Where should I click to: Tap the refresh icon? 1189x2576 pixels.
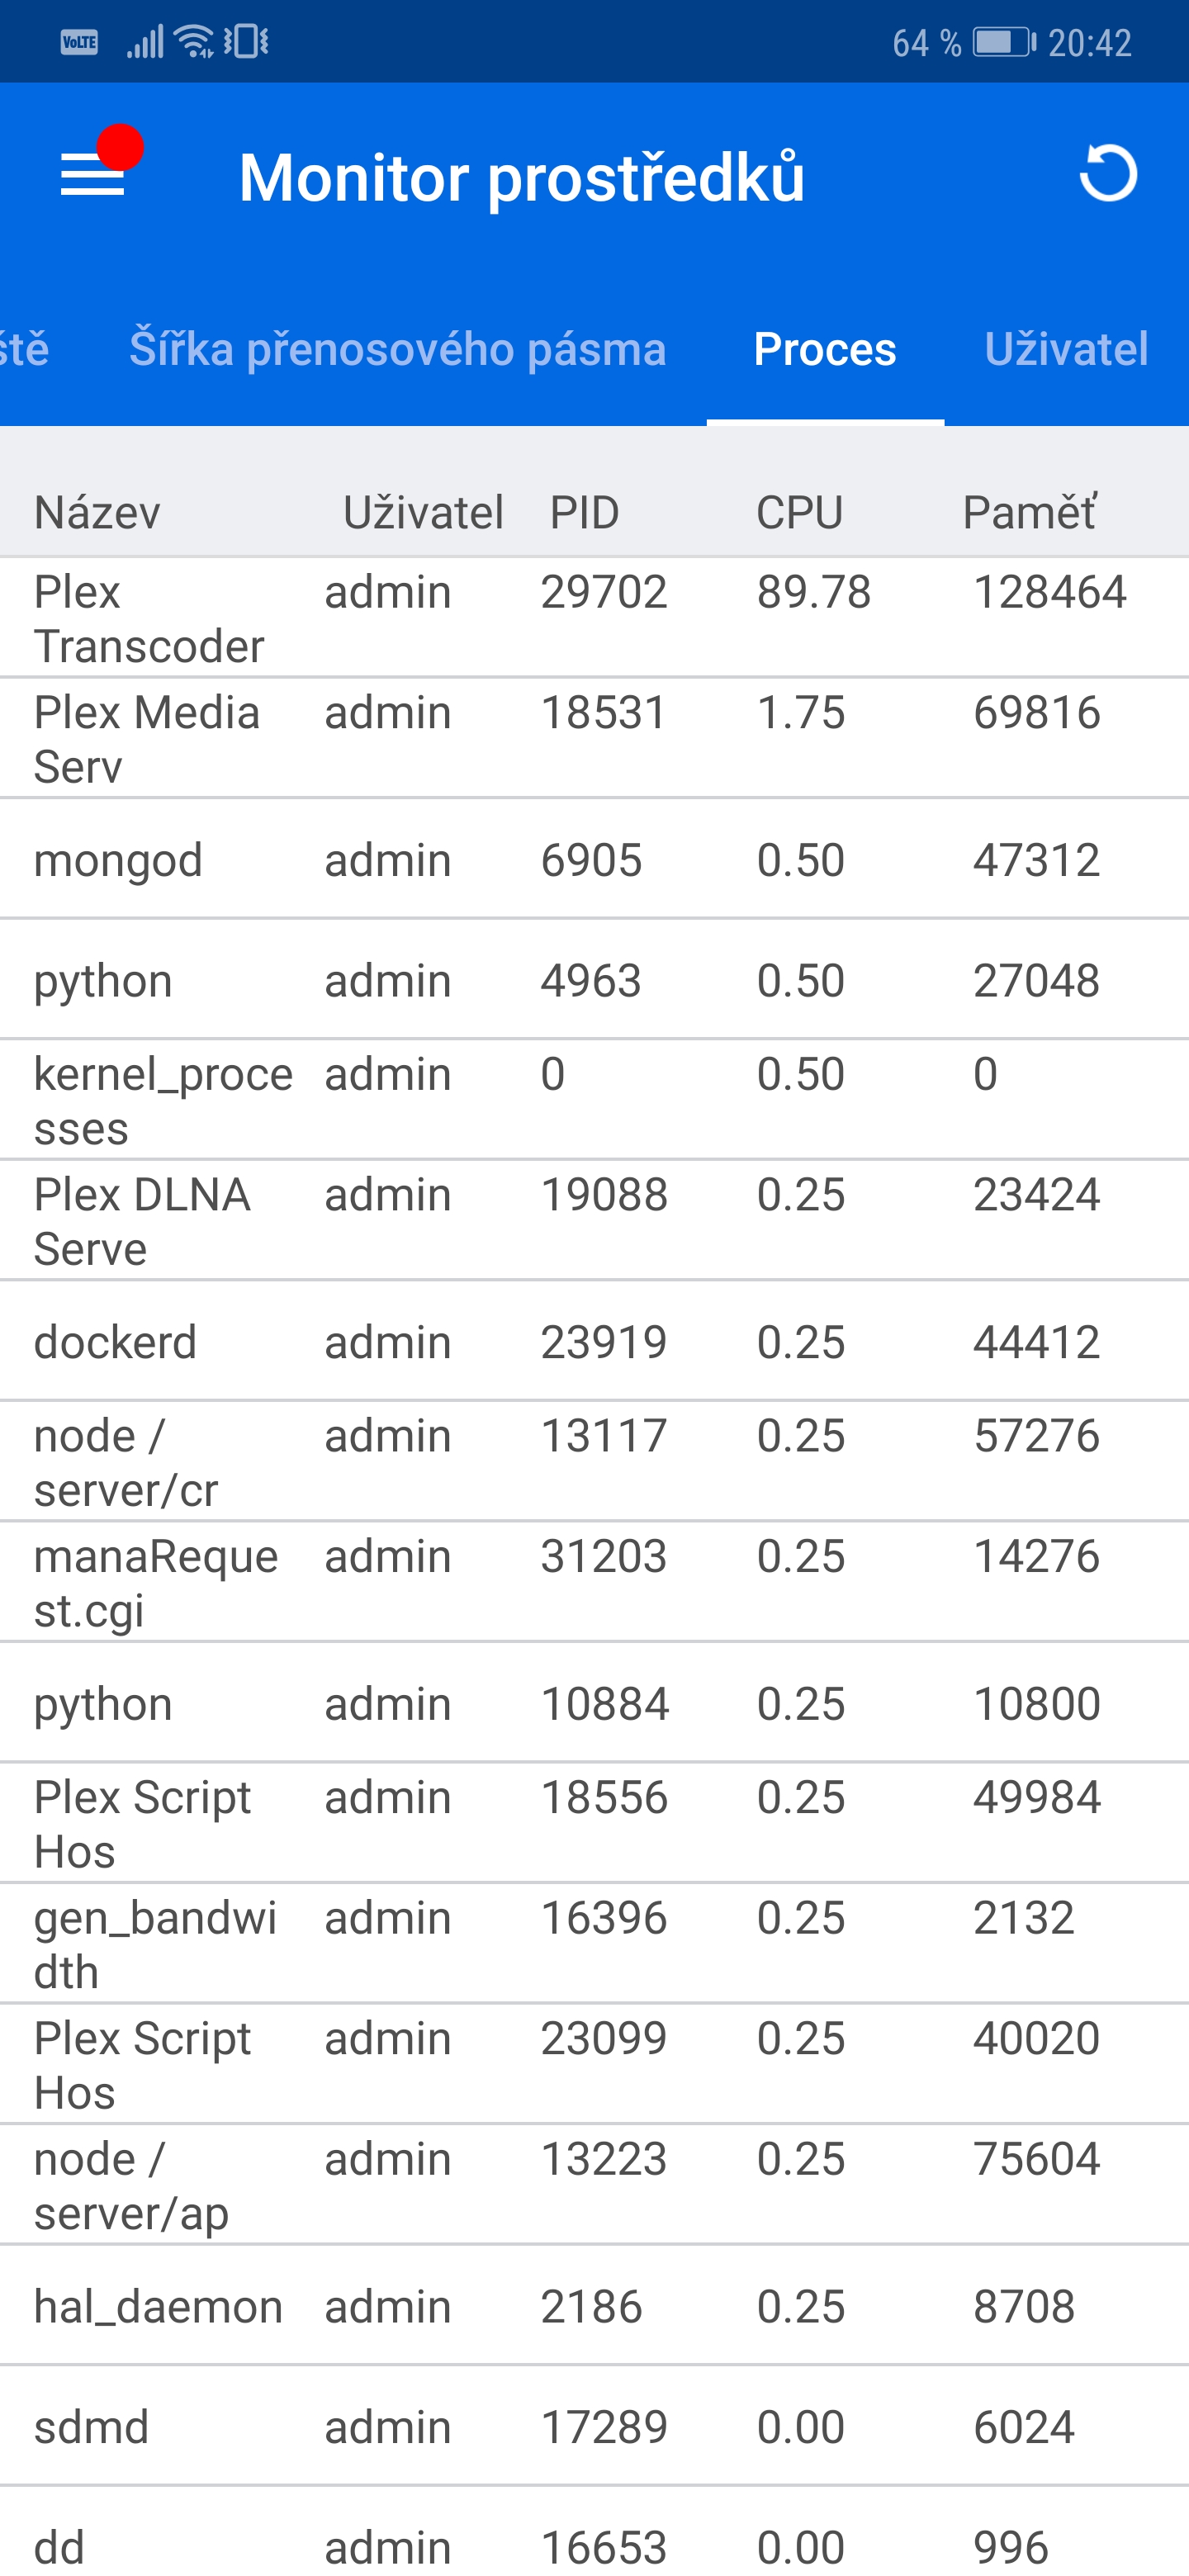pos(1108,174)
